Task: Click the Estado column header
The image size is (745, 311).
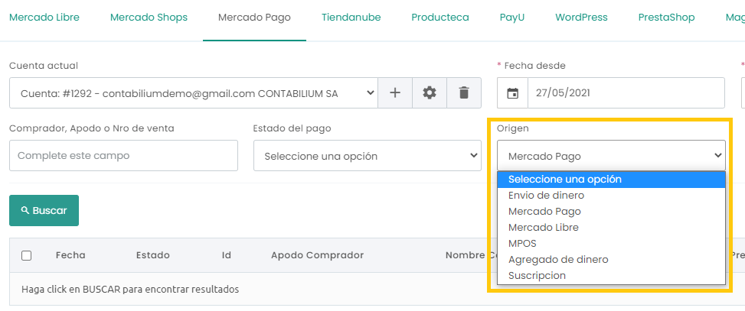Action: pos(153,255)
